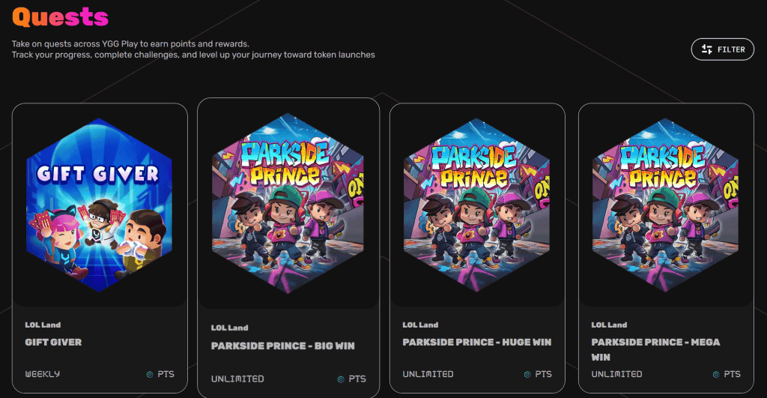Click the Filter button
The height and width of the screenshot is (398, 767).
(722, 49)
